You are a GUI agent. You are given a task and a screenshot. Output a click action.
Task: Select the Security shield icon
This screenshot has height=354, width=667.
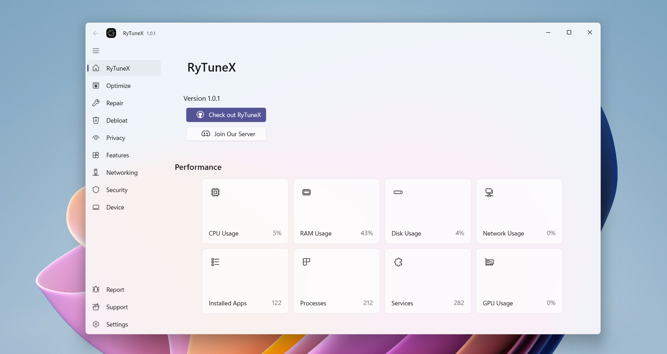click(96, 190)
